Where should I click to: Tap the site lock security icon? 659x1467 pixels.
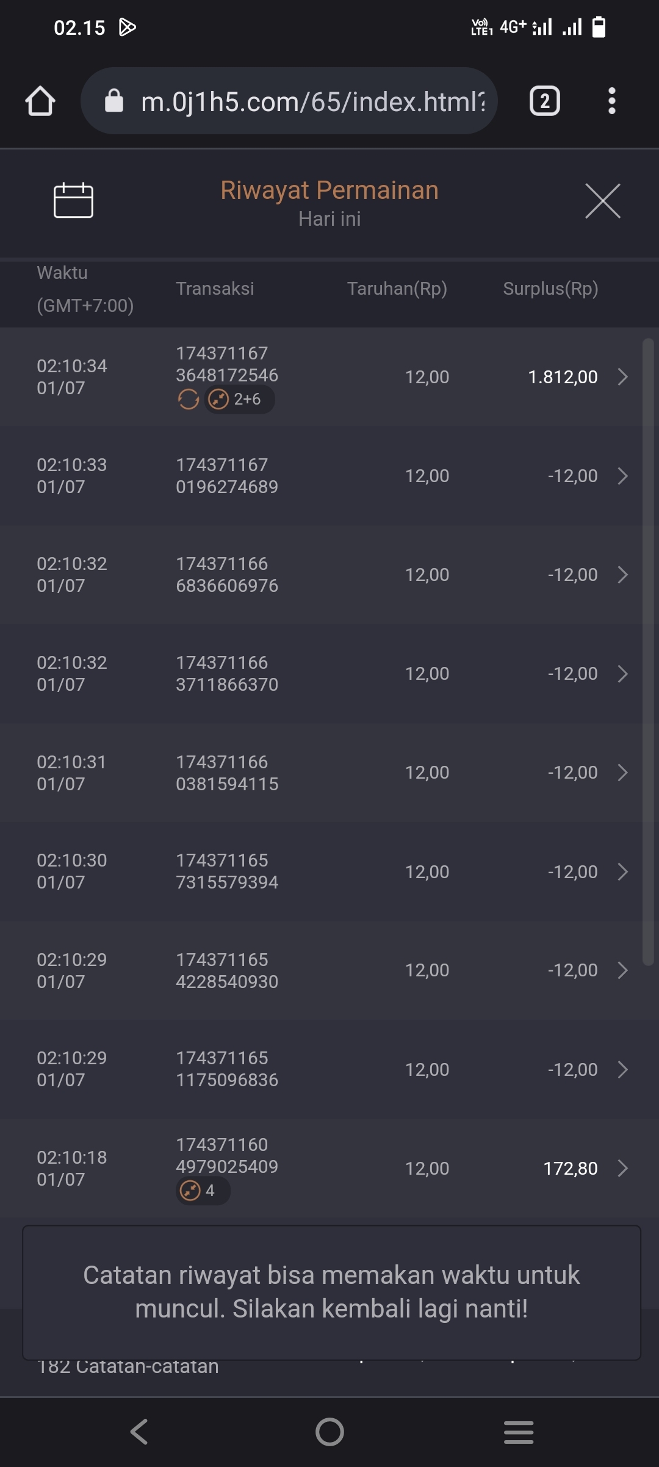(x=114, y=101)
